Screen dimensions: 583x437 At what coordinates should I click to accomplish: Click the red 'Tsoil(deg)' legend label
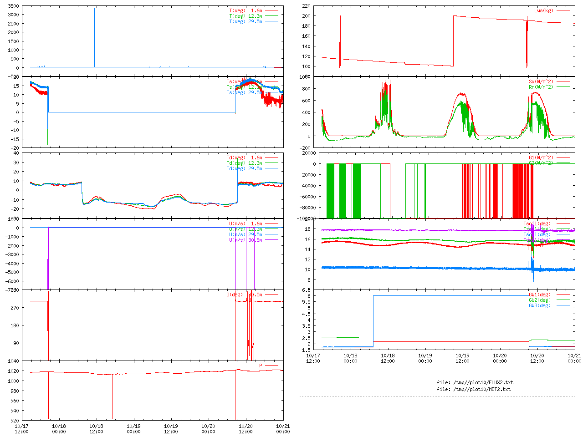coord(537,224)
